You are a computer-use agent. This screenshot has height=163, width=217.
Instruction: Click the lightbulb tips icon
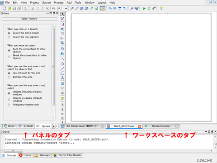161,9
